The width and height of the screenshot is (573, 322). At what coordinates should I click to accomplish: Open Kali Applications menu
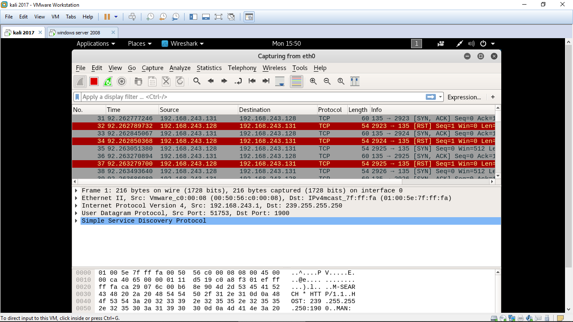pos(96,44)
